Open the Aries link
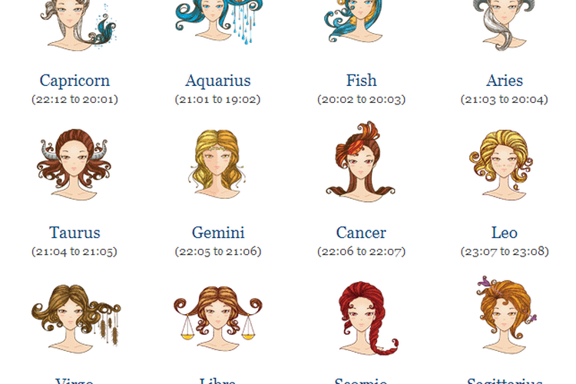Screen dimensions: 576x384 click(505, 81)
